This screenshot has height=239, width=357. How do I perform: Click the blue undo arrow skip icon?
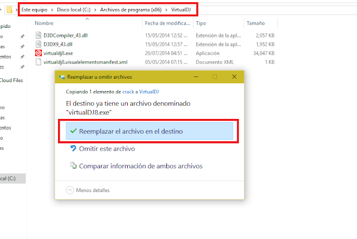73,149
